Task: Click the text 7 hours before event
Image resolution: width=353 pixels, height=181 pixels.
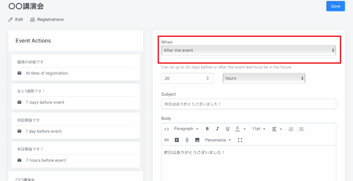Action: point(46,160)
